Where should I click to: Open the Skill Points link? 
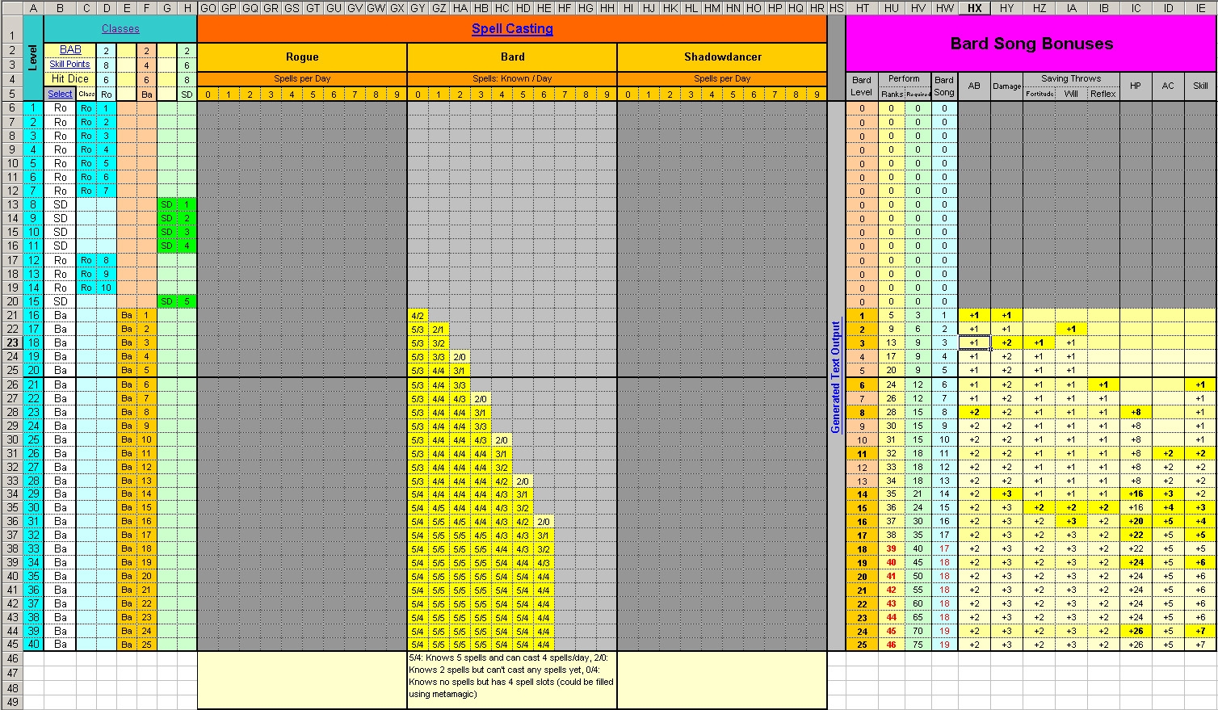[70, 65]
